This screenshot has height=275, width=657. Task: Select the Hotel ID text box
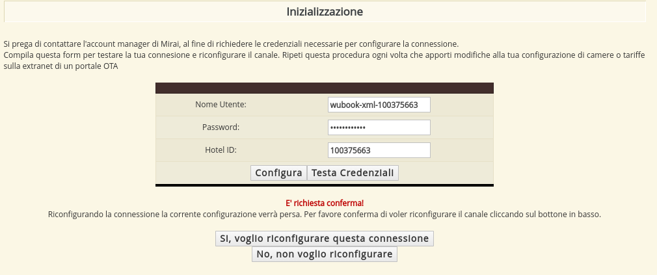(379, 150)
